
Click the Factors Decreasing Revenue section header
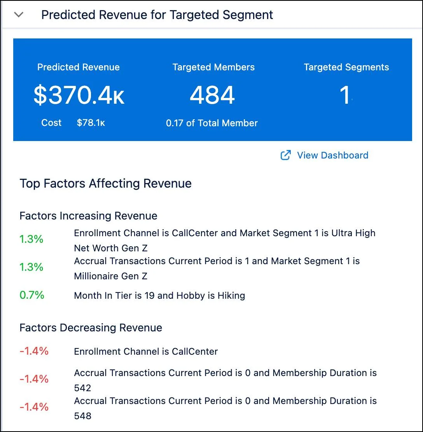tap(91, 328)
